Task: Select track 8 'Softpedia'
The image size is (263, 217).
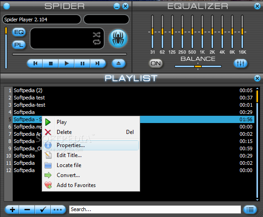Action: [24, 141]
